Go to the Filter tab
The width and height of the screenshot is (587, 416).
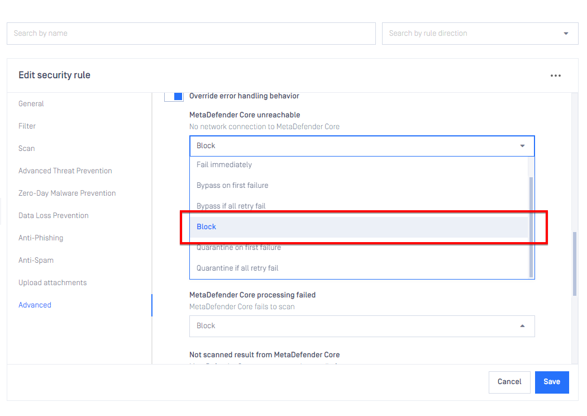(x=27, y=126)
